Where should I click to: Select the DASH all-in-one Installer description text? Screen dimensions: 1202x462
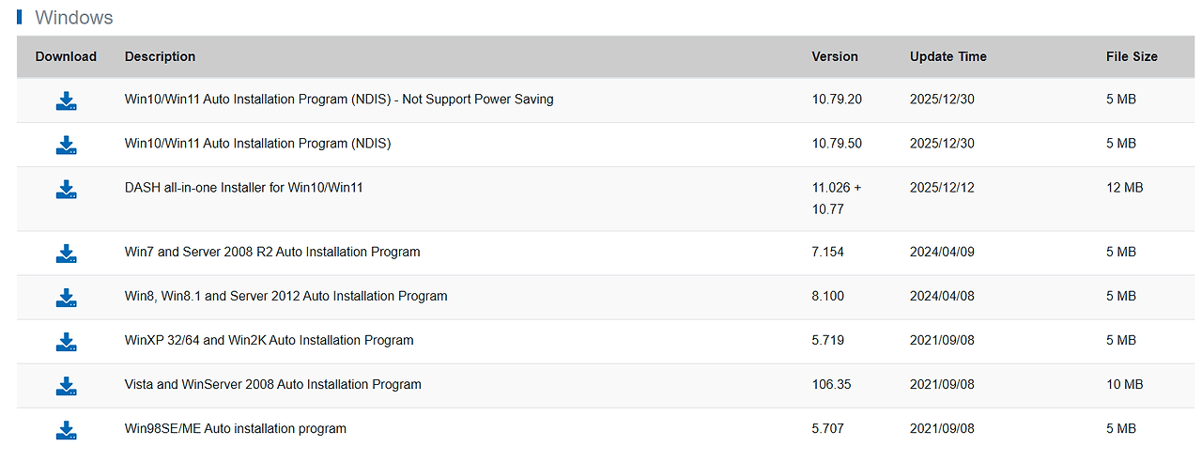pyautogui.click(x=243, y=188)
